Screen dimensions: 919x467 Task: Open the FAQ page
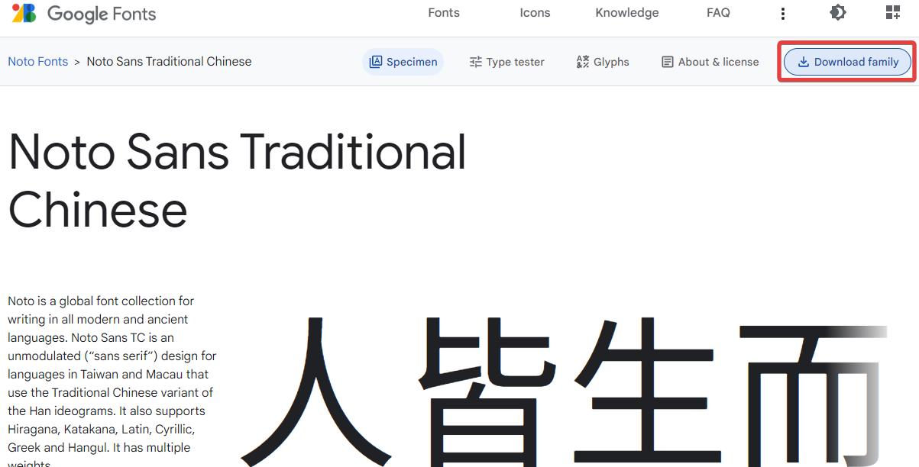tap(718, 13)
